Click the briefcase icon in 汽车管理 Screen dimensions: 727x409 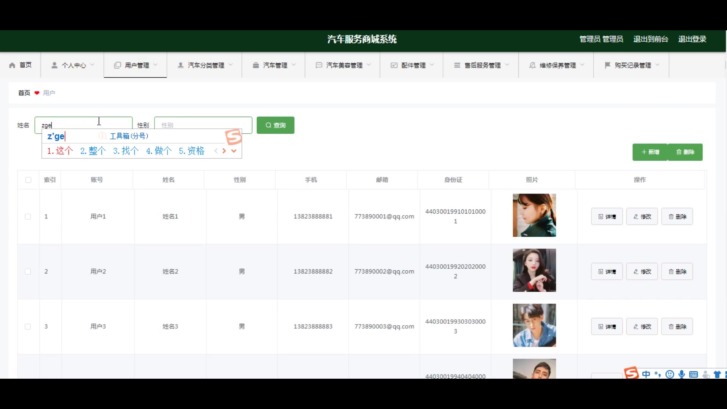coord(256,65)
